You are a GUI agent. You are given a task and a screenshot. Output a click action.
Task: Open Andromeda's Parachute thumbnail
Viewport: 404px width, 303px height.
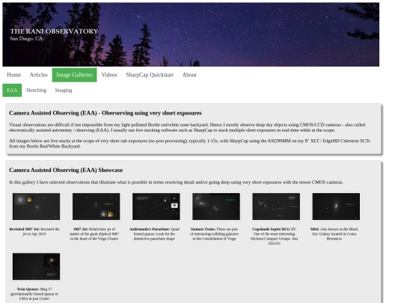156,206
